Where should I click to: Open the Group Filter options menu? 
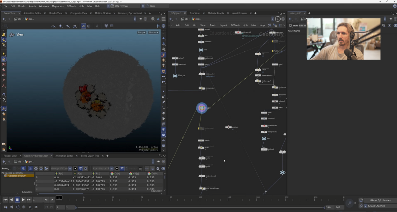(x=70, y=169)
